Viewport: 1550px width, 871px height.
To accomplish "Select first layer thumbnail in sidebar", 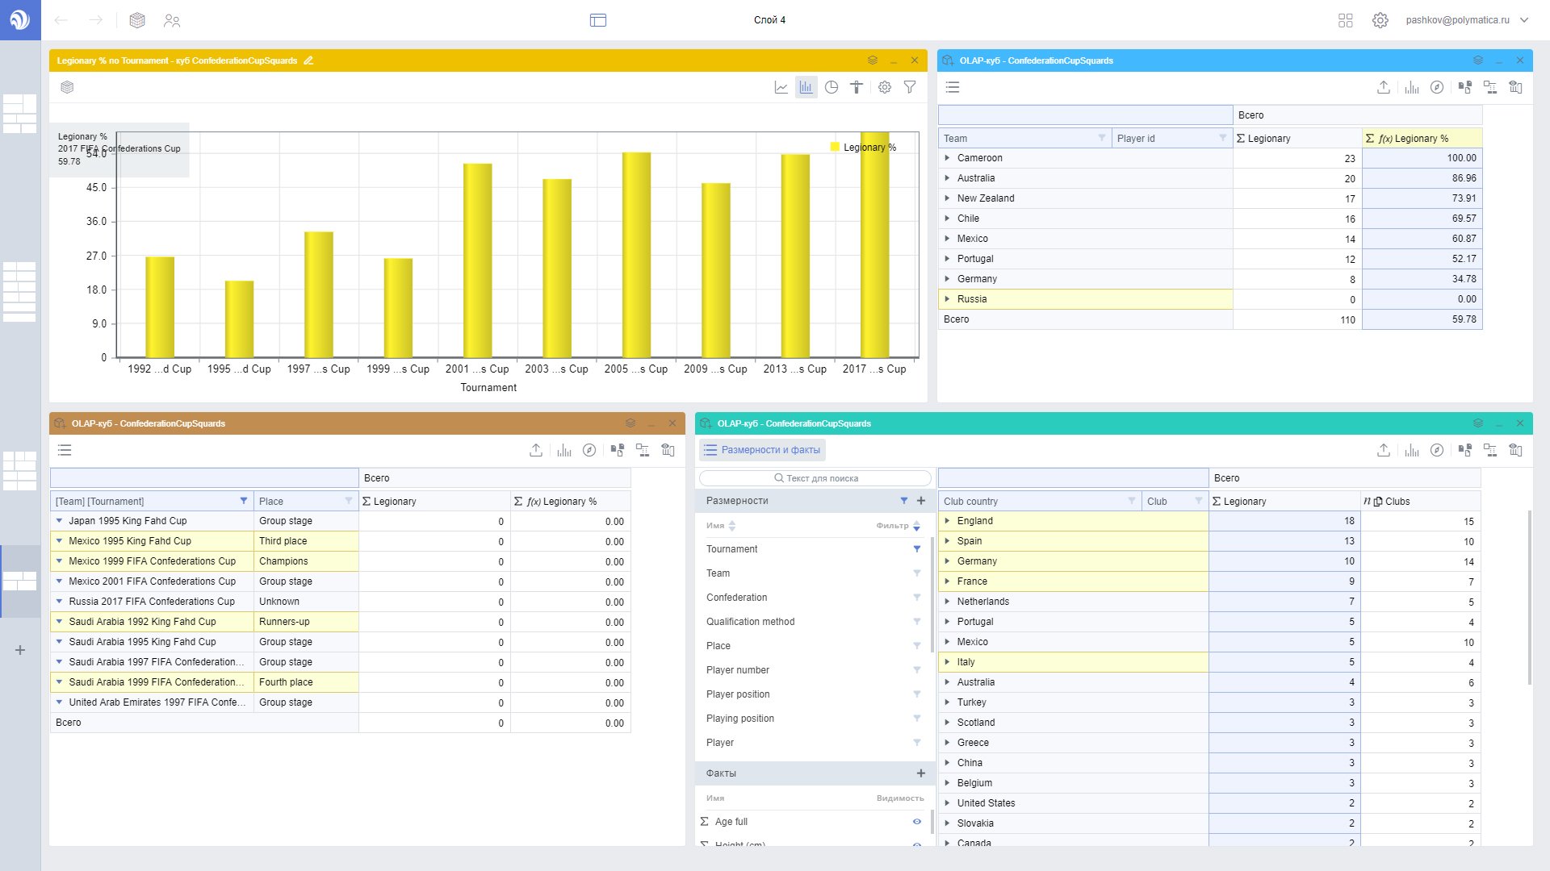I will (x=20, y=114).
